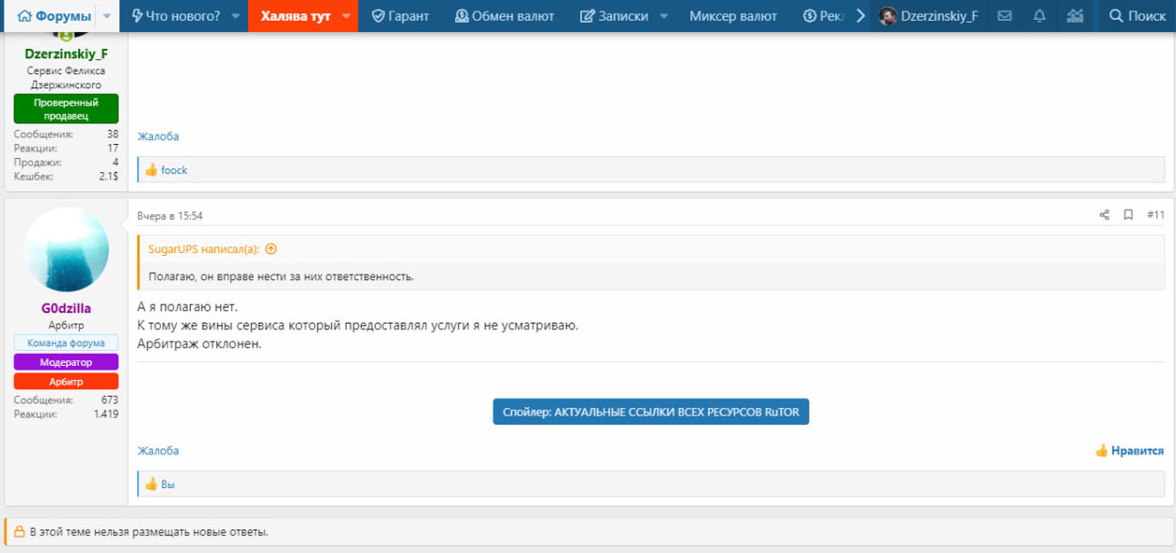
Task: Bookmark post #11 with bookmark icon
Action: [1128, 215]
